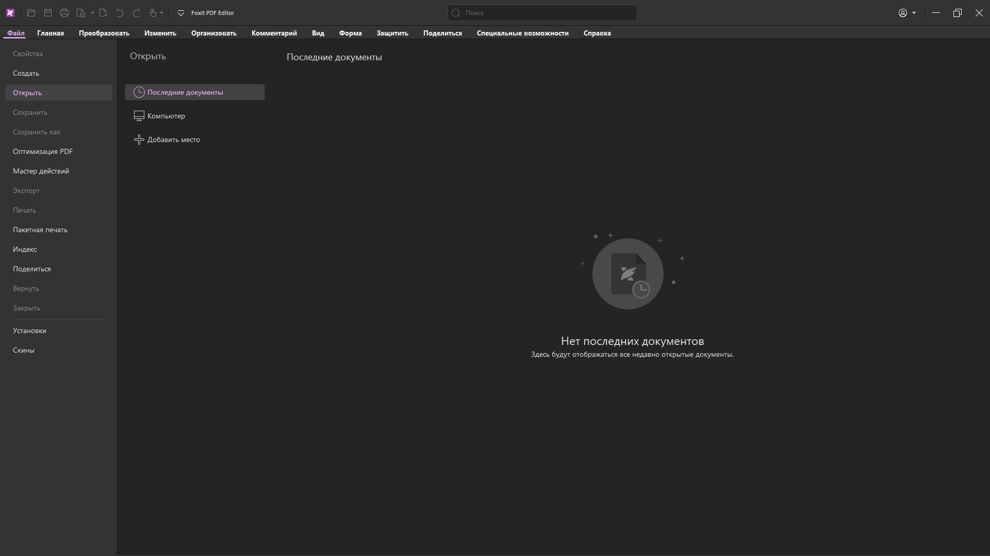
Task: Select Оптимизация PDF in file menu
Action: coord(59,151)
